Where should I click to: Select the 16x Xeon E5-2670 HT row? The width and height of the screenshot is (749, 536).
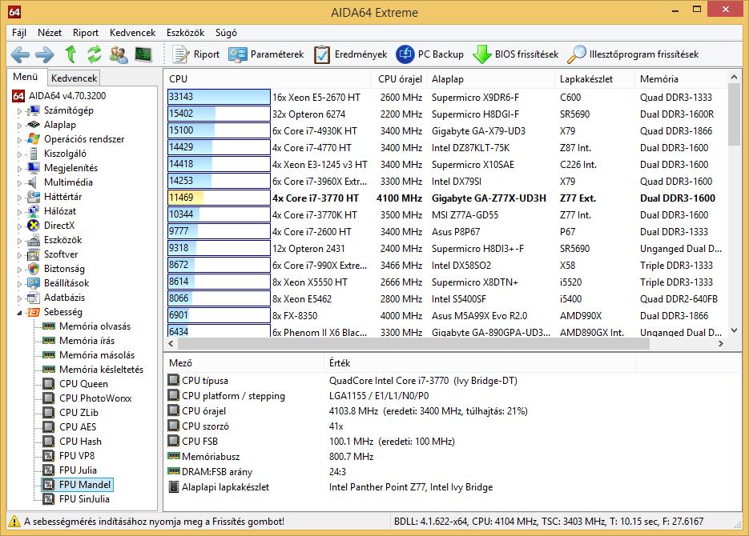coord(447,97)
